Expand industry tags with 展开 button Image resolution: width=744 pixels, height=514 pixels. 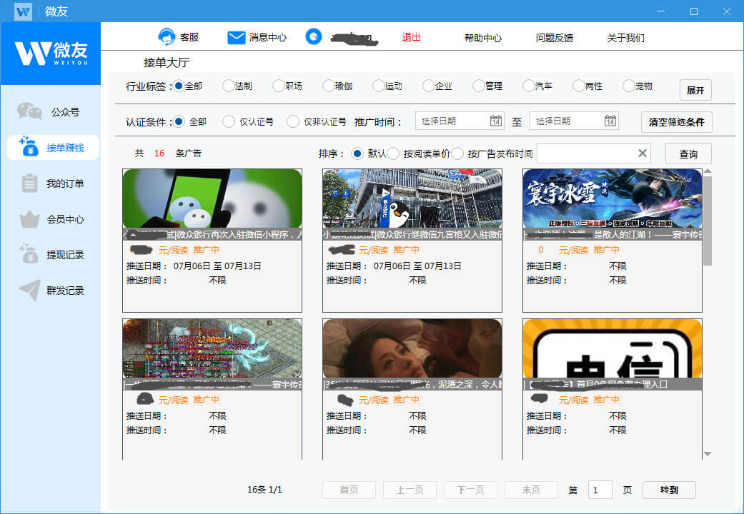695,91
